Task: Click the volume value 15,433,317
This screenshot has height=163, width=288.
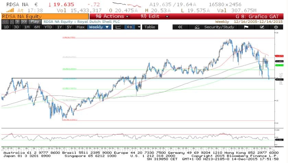Action: tap(86, 11)
